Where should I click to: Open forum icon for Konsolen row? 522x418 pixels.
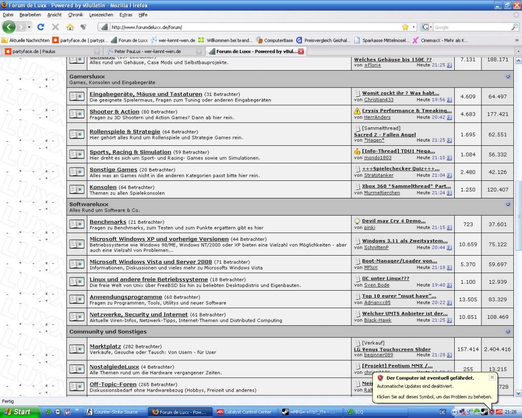[x=77, y=190]
